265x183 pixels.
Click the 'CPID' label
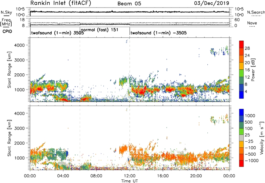click(x=7, y=31)
